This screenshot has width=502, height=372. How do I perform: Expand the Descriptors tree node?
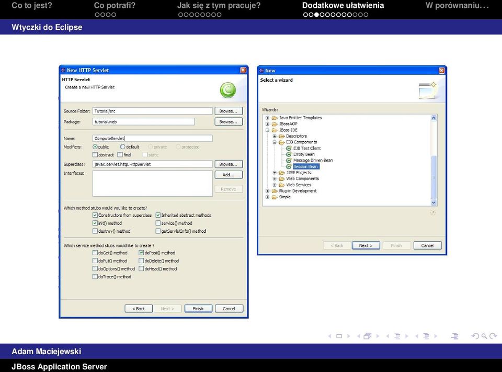[x=275, y=136]
